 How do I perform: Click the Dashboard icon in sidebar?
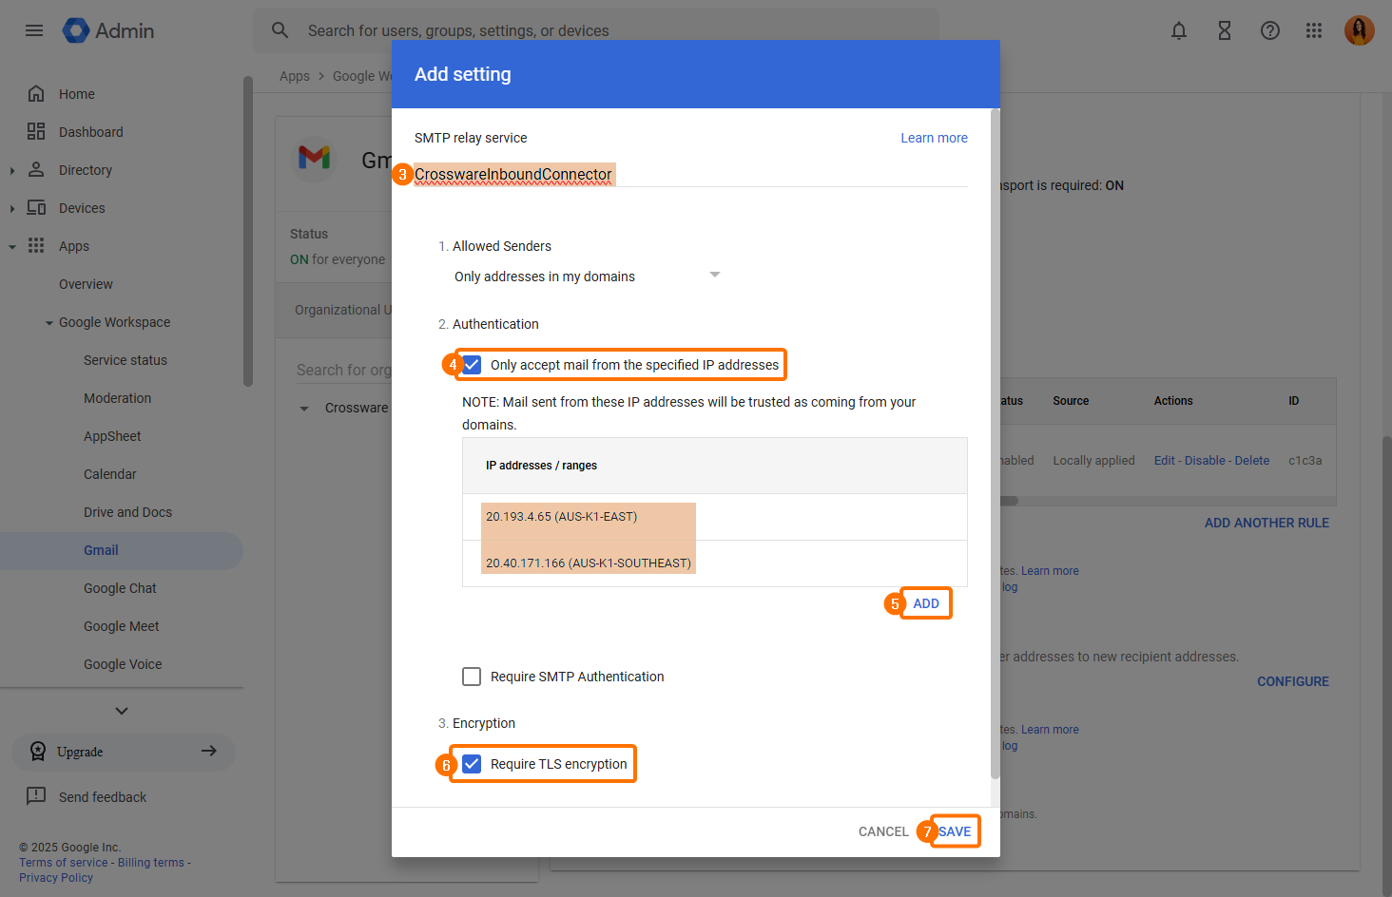pos(36,132)
